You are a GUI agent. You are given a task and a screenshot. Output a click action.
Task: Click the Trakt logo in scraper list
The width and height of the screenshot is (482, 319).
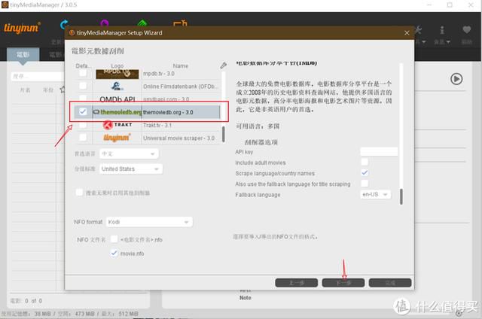coord(117,125)
